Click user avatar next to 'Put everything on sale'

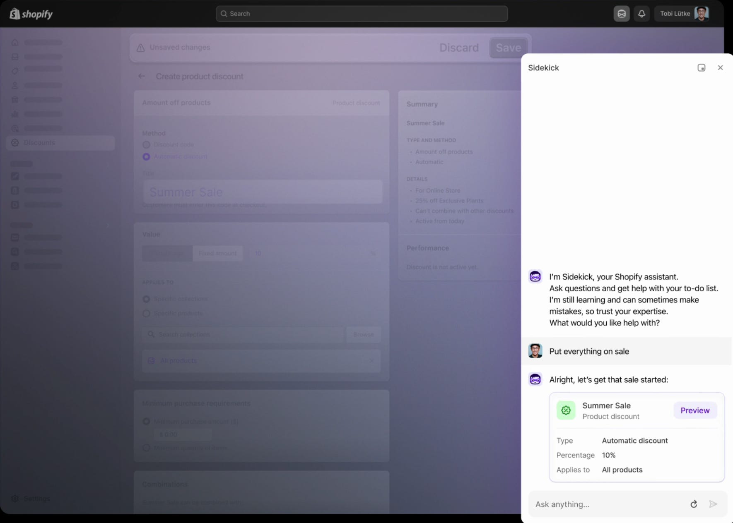[535, 351]
